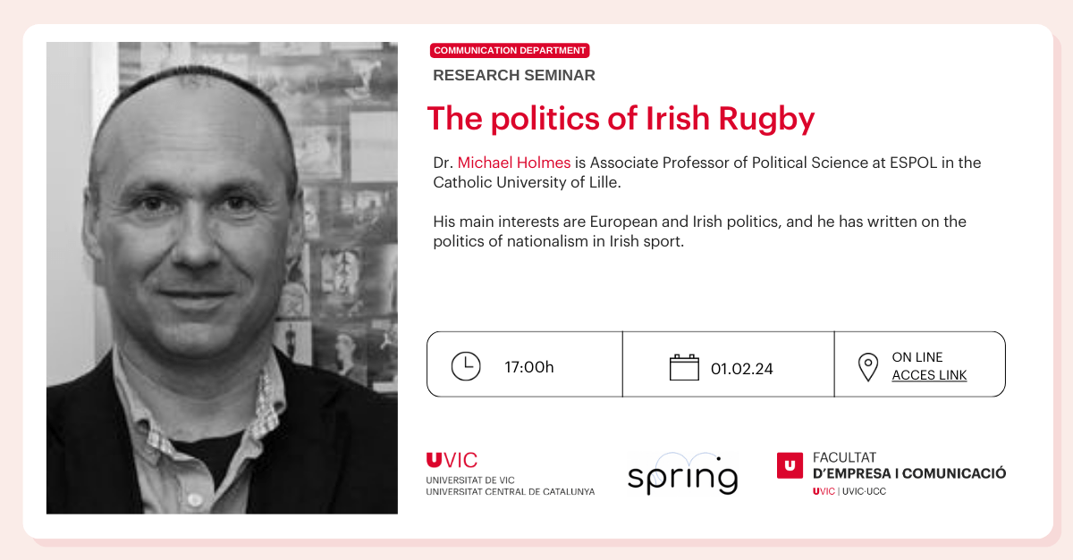Click the Research Seminar heading
This screenshot has height=560, width=1073.
click(x=513, y=76)
